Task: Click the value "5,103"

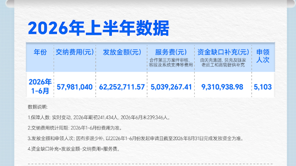Action: click(263, 87)
